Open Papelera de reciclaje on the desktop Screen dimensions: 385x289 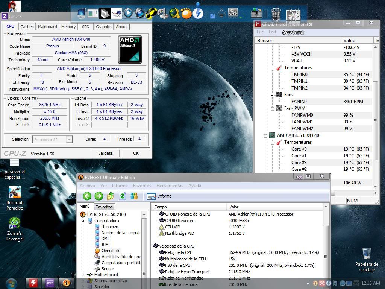pos(367,260)
